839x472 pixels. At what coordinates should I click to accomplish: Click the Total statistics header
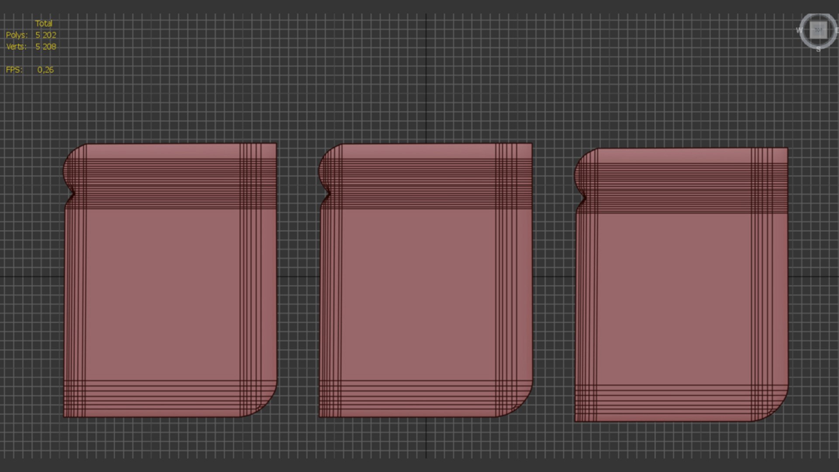tap(44, 24)
